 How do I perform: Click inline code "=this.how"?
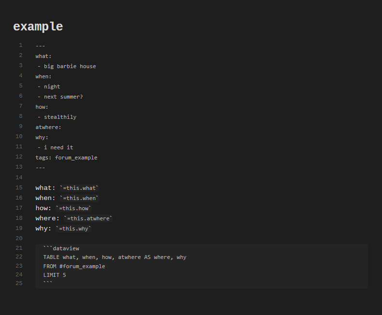click(73, 208)
